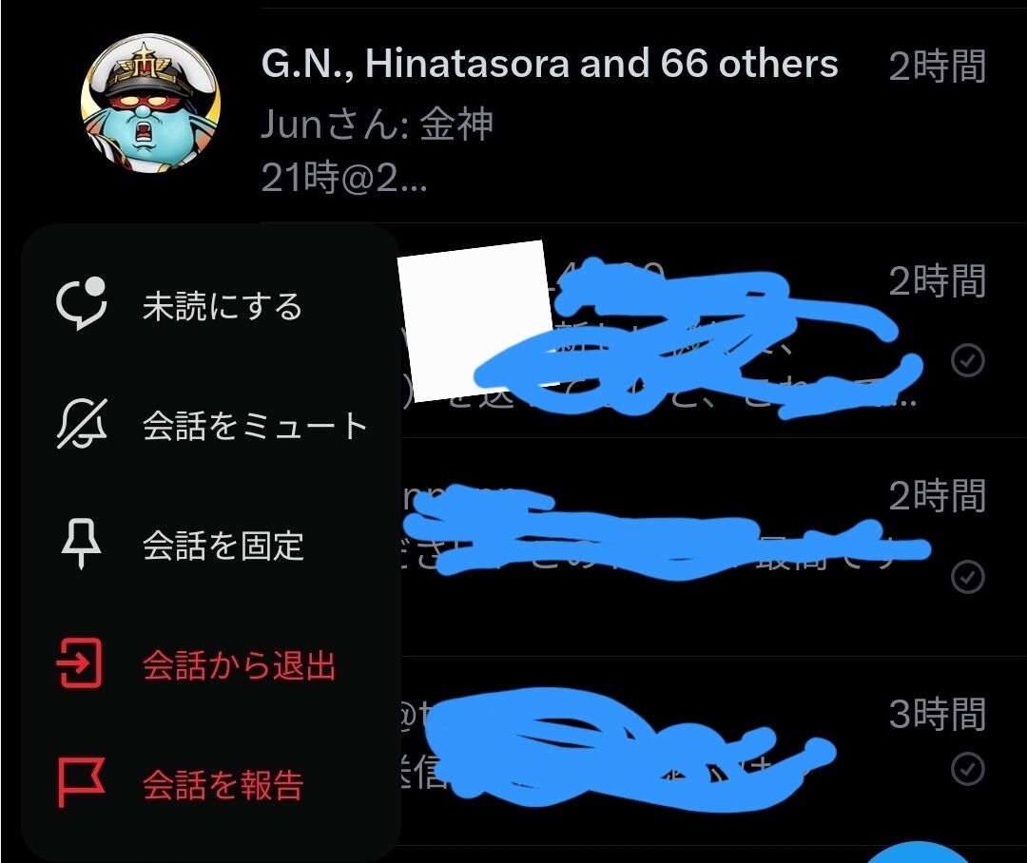Viewport: 1027px width, 863px height.
Task: Click the muted bell icon
Action: click(x=82, y=424)
